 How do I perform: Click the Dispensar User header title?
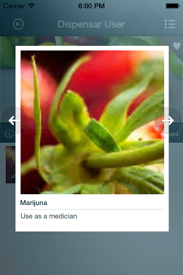91,24
